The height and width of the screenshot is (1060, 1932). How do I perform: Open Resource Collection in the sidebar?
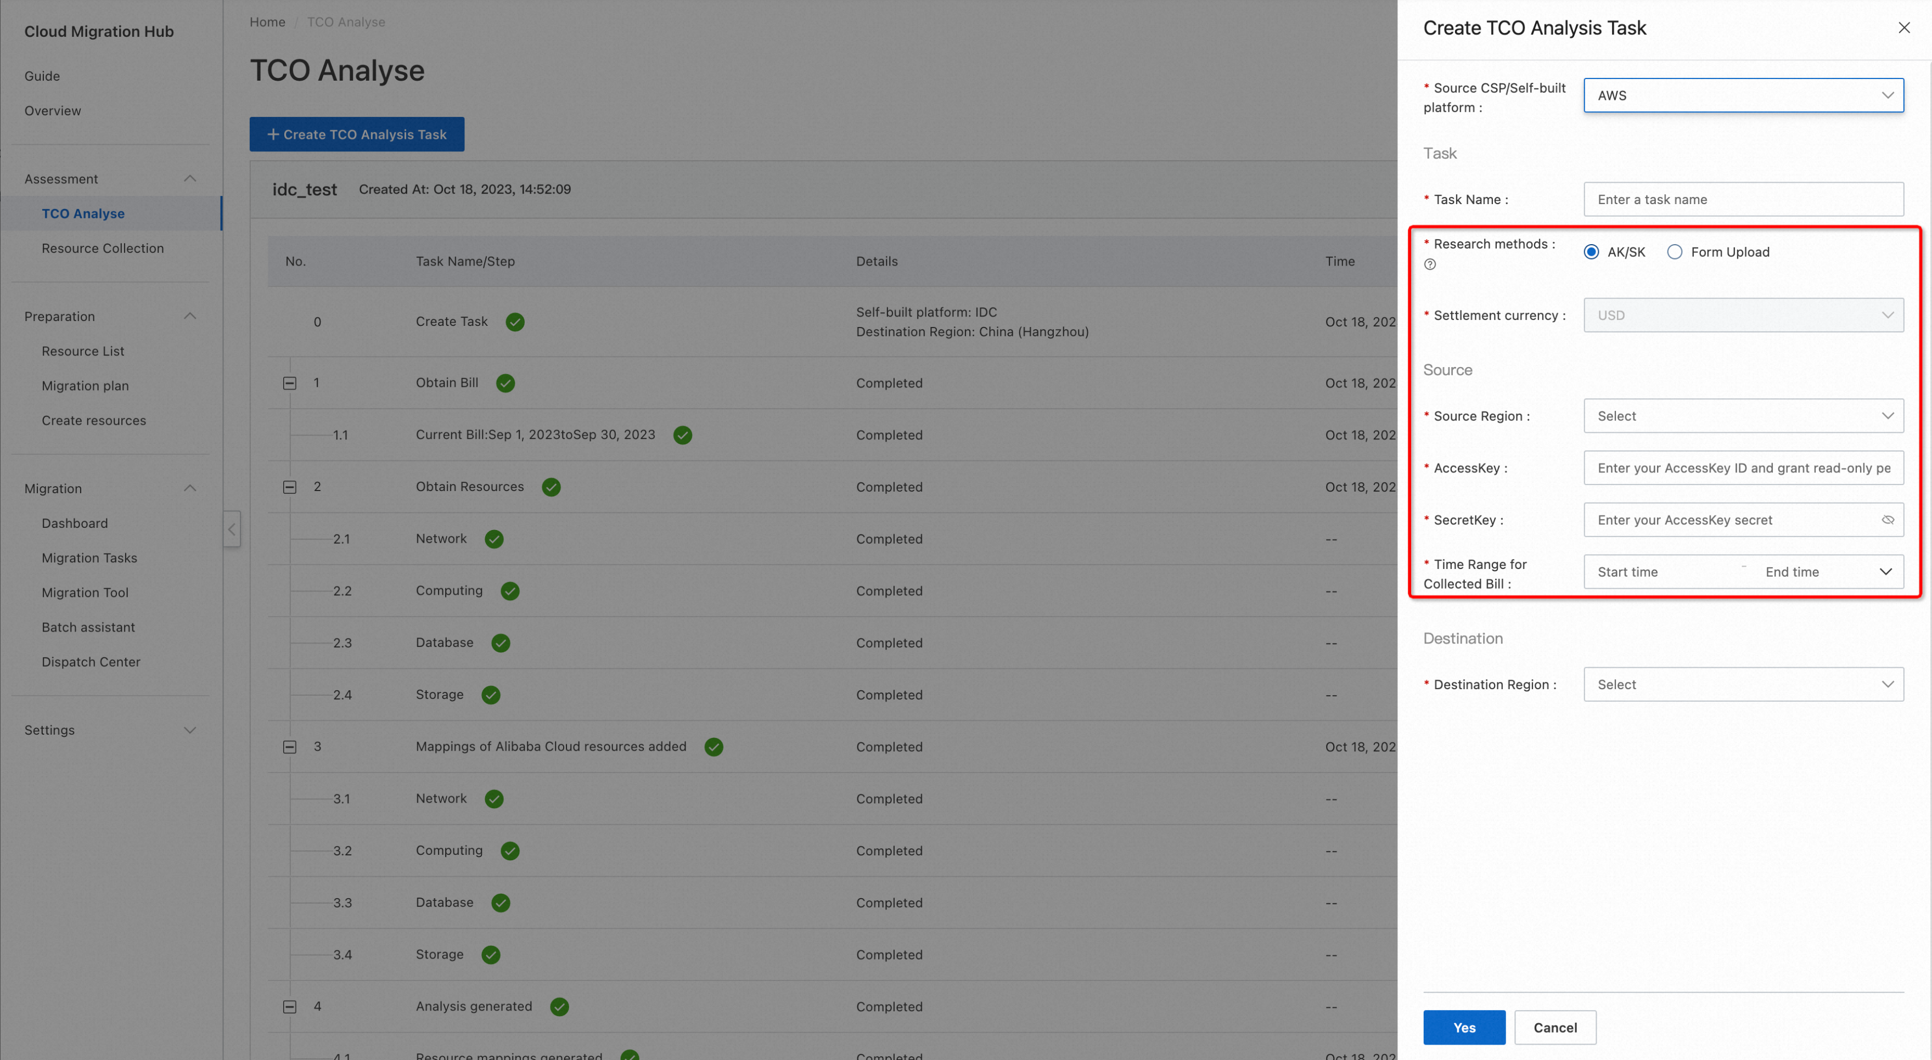click(x=103, y=248)
